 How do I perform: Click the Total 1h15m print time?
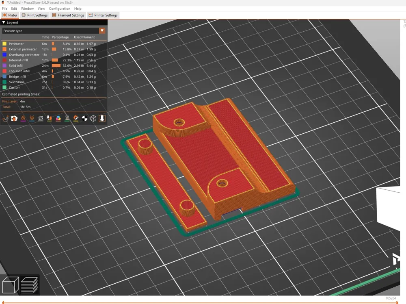(25, 107)
